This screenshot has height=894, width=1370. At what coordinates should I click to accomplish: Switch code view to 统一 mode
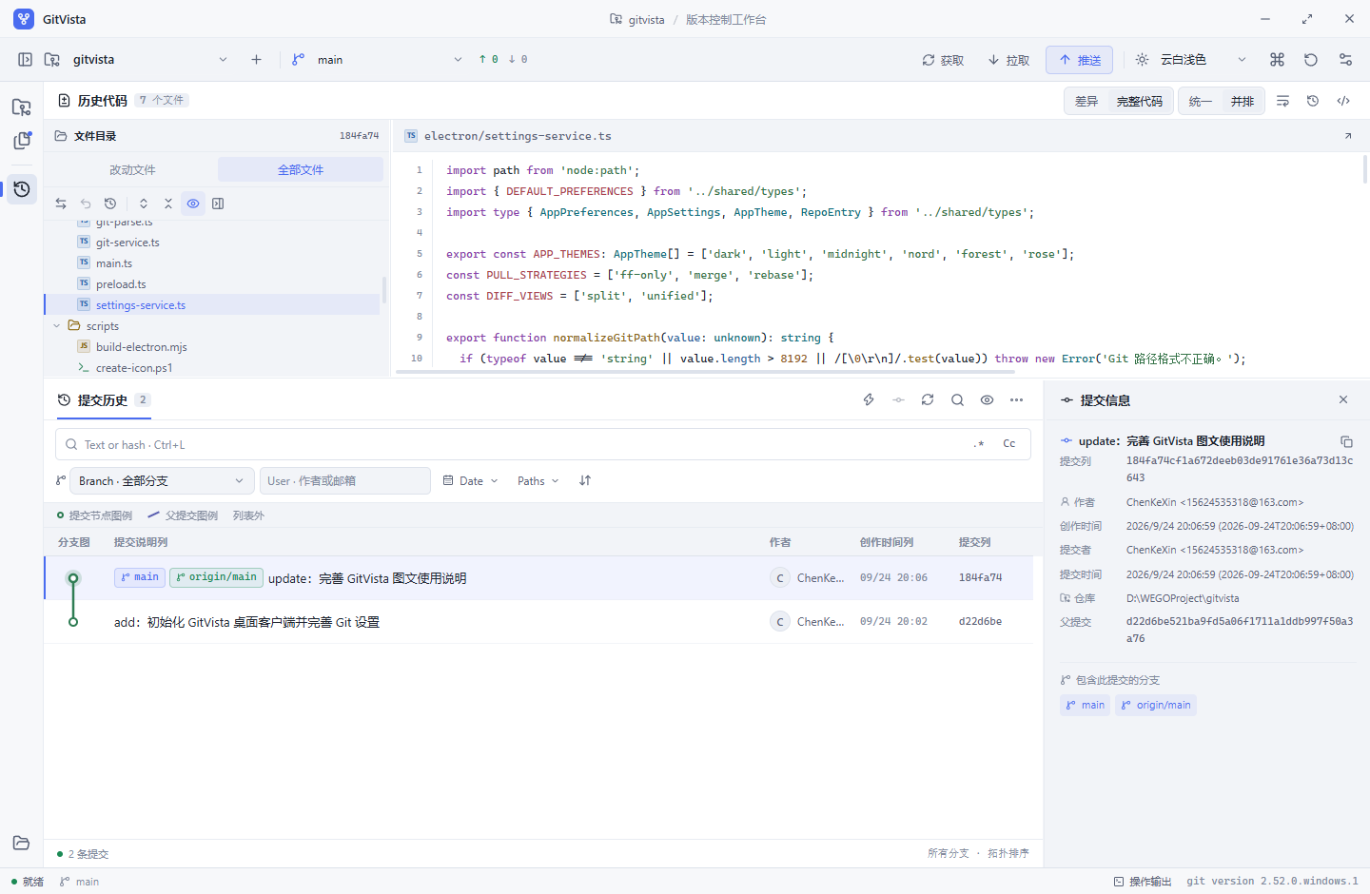click(1201, 102)
